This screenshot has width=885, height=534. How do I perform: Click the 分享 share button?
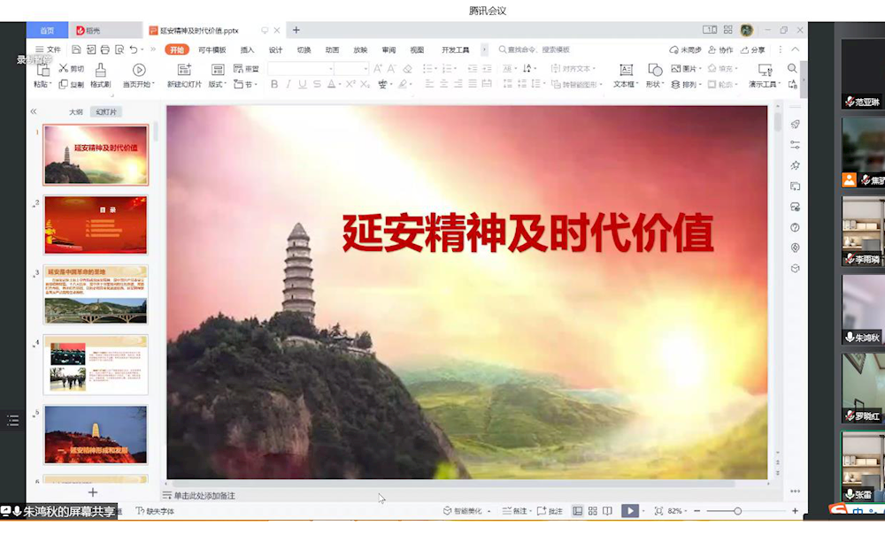753,50
